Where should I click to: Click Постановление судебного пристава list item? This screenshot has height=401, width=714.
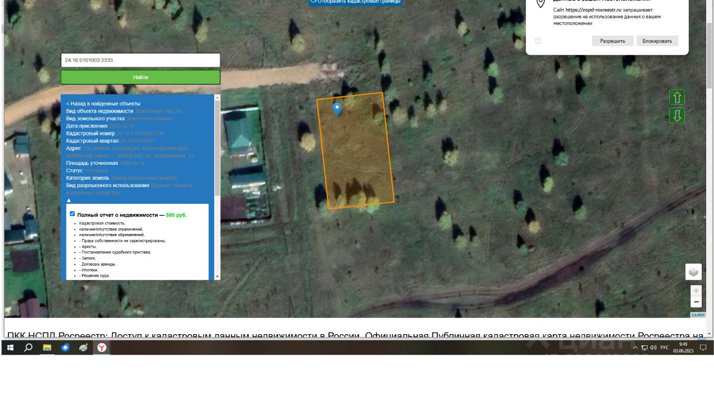(x=115, y=252)
